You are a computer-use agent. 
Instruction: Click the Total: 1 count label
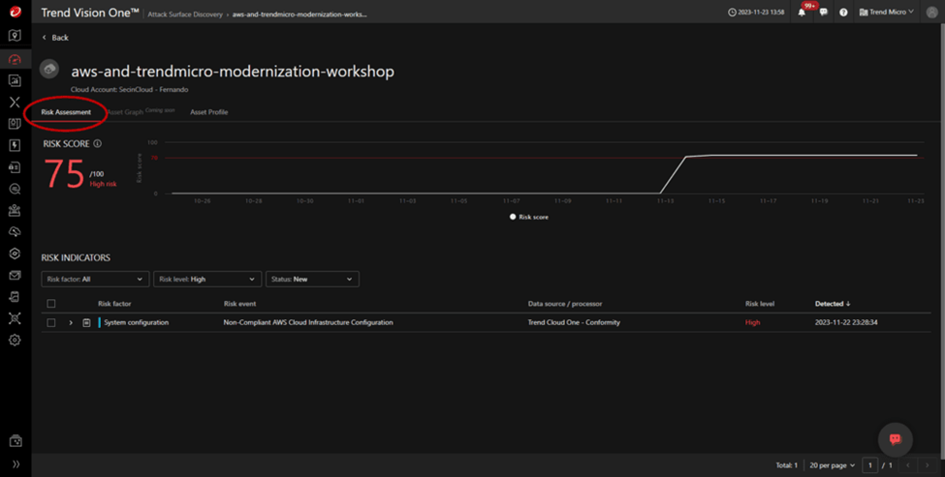pyautogui.click(x=786, y=465)
